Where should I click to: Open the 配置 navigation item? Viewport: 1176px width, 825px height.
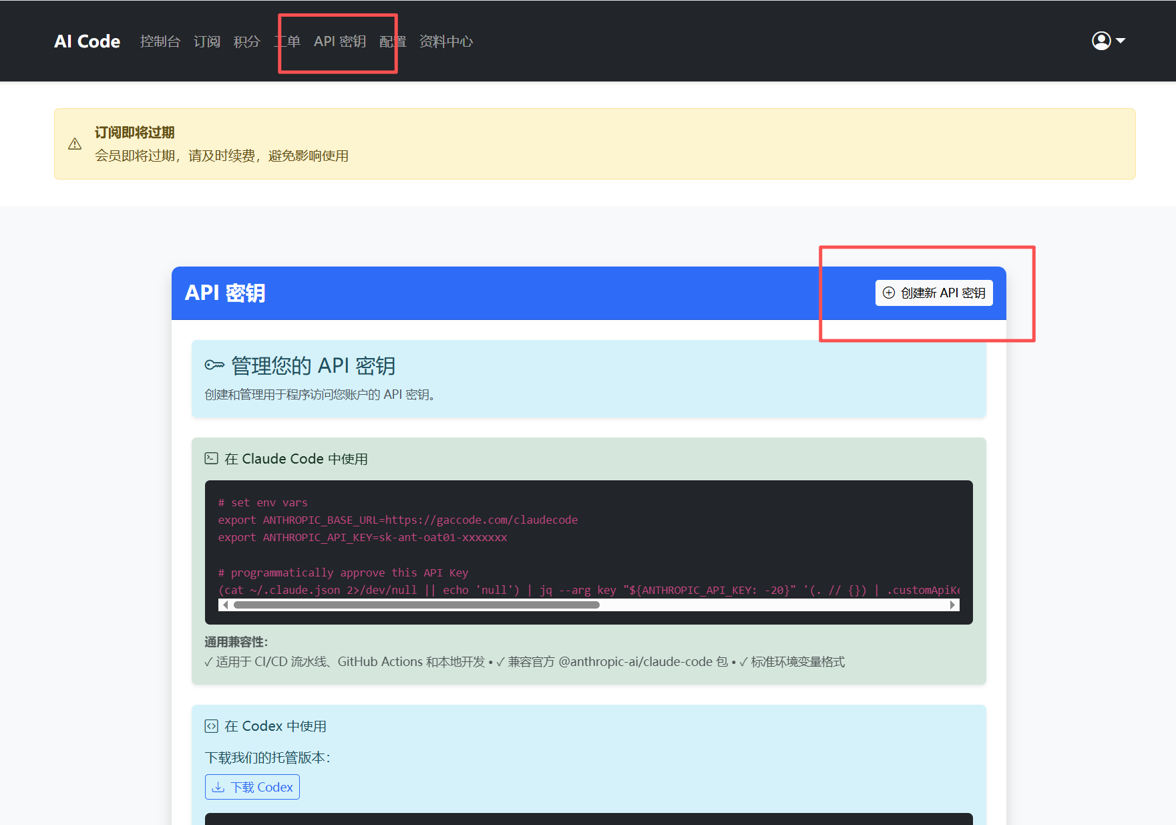point(393,41)
